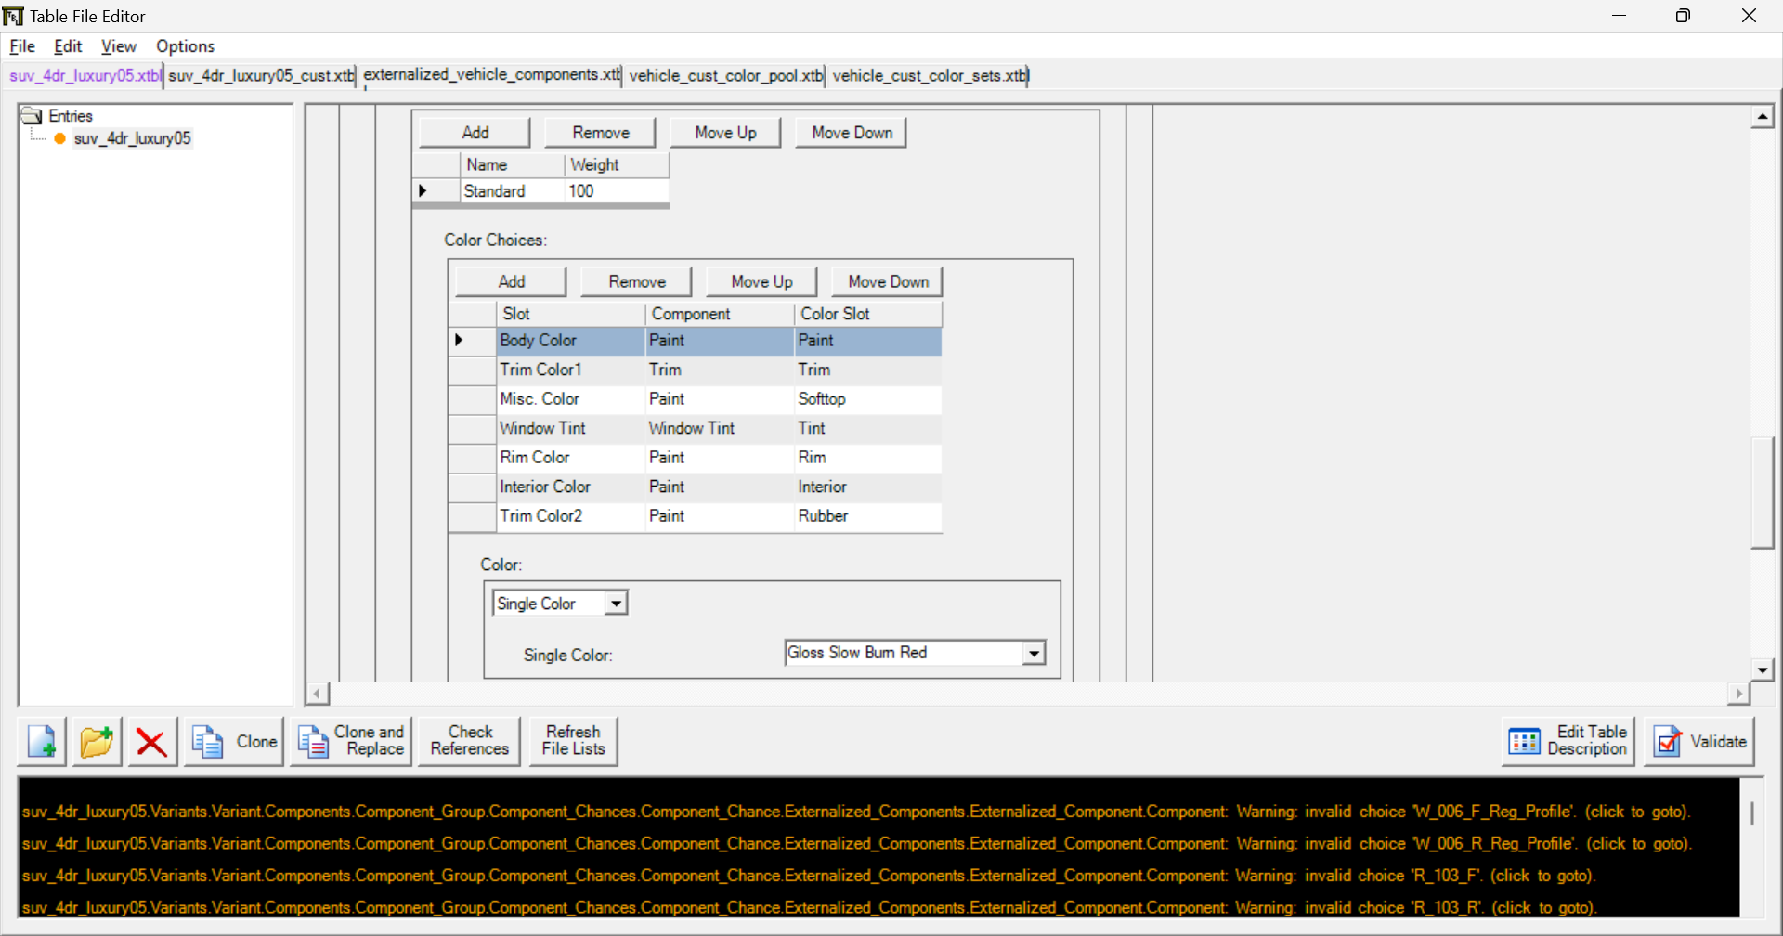Run Validate on the table
Screen dimensions: 1783x936
pos(1698,742)
